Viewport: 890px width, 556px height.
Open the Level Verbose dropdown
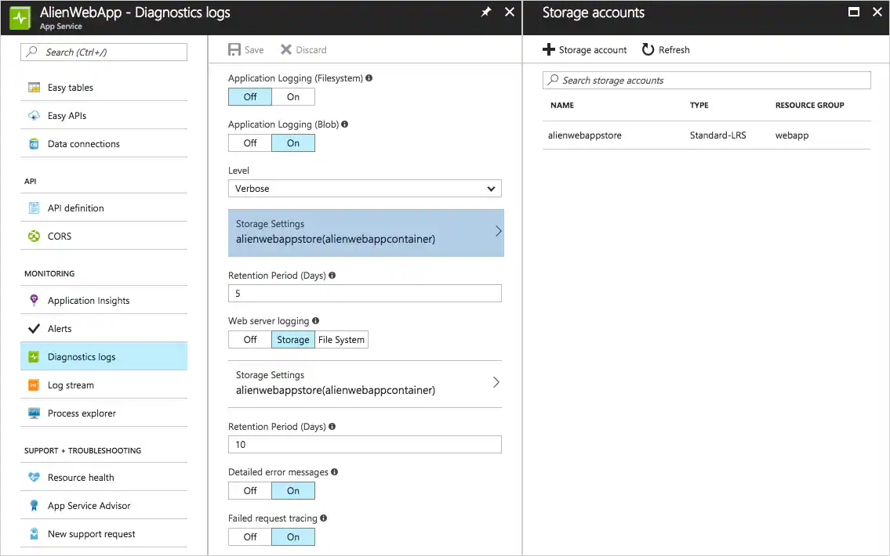tap(365, 189)
